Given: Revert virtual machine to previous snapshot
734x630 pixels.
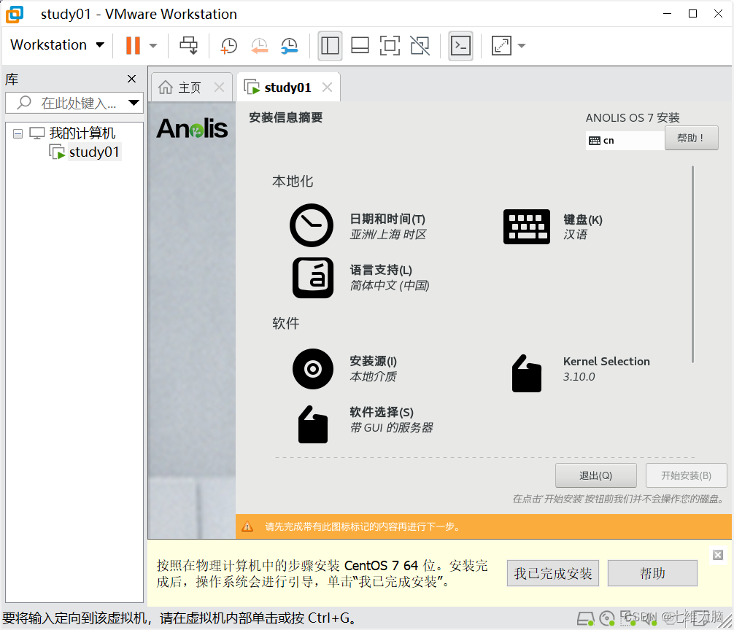Looking at the screenshot, I should click(x=259, y=46).
